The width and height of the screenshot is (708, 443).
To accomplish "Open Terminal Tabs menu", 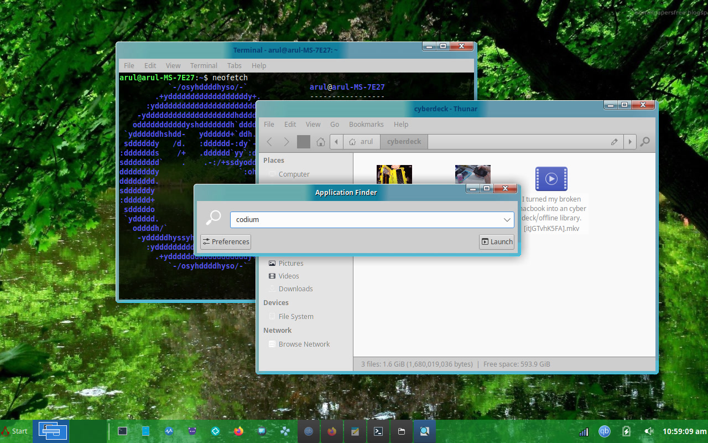I will pos(235,65).
